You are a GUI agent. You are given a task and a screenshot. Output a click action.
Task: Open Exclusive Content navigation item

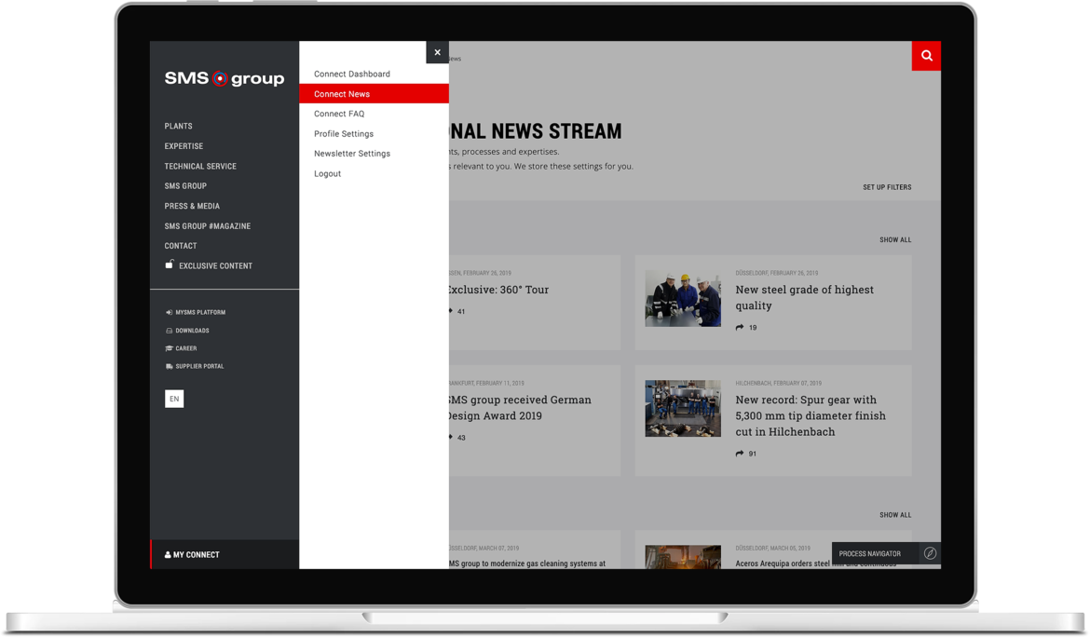[215, 266]
